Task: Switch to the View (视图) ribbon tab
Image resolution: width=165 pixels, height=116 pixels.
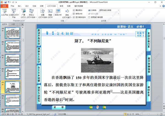Action: pos(69,6)
